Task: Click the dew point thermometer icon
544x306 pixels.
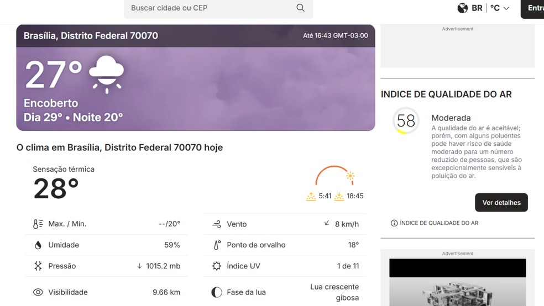Action: [x=217, y=245]
